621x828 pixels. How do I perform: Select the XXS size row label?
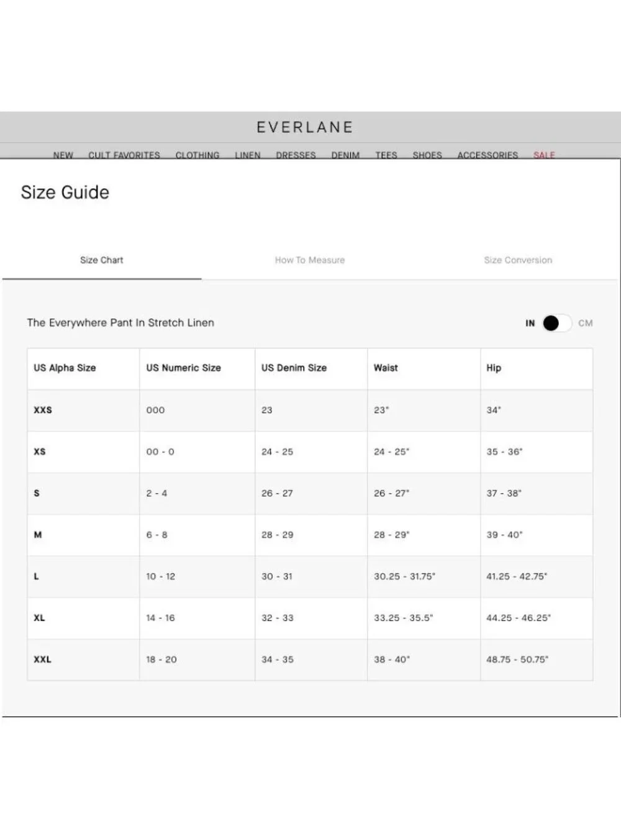click(x=43, y=410)
